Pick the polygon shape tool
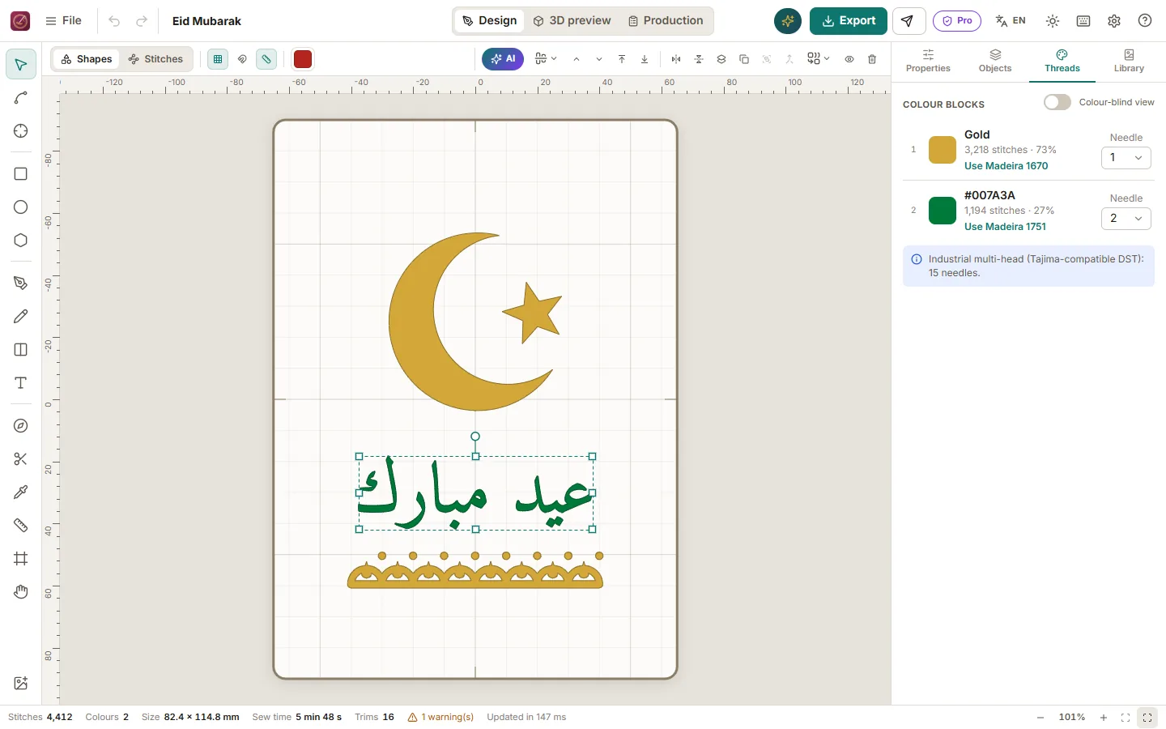Viewport: 1166px width, 729px height. [x=21, y=241]
